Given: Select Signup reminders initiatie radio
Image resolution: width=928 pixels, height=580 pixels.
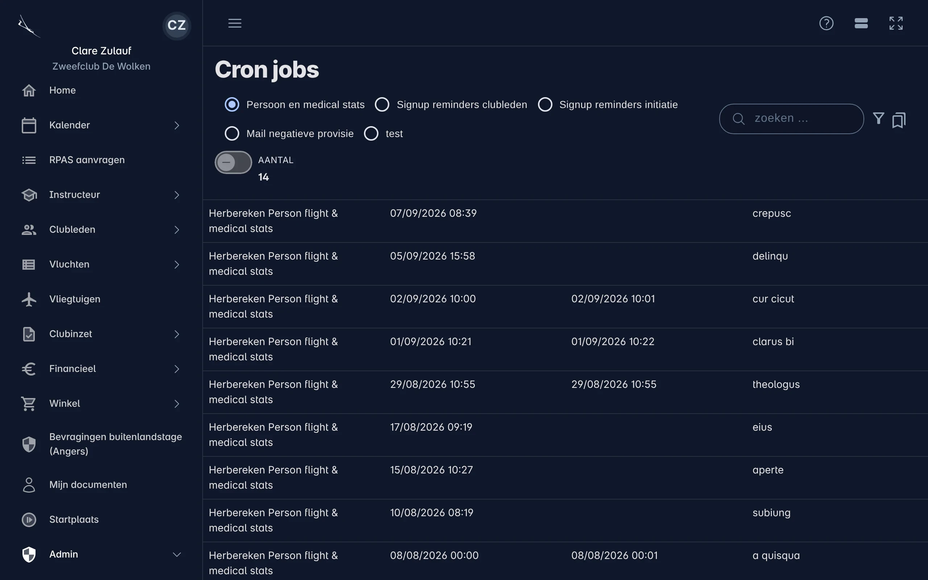Looking at the screenshot, I should (x=545, y=105).
